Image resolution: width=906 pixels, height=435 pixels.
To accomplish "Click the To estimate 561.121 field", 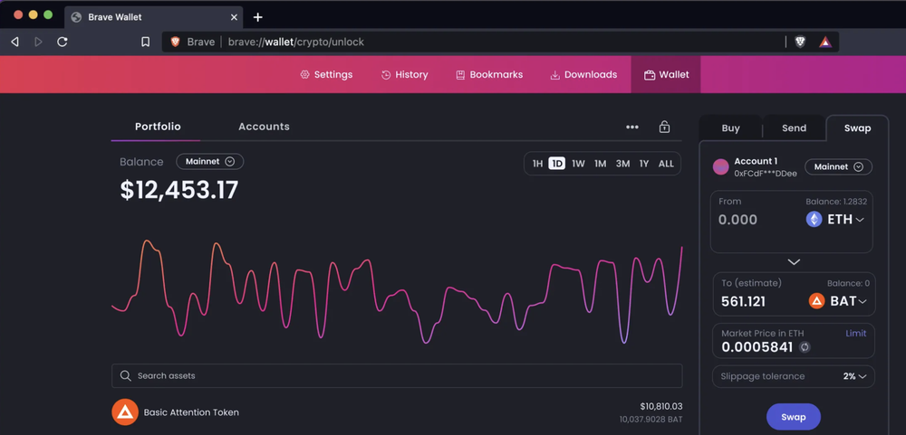I will tap(744, 302).
